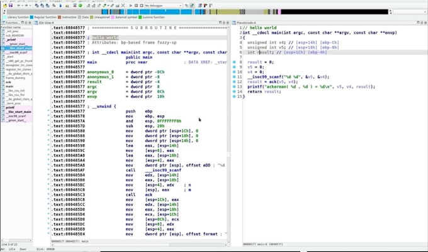Click the function icon beside ack in list
Image resolution: width=428 pixels, height=252 pixels.
pyautogui.click(x=3, y=82)
